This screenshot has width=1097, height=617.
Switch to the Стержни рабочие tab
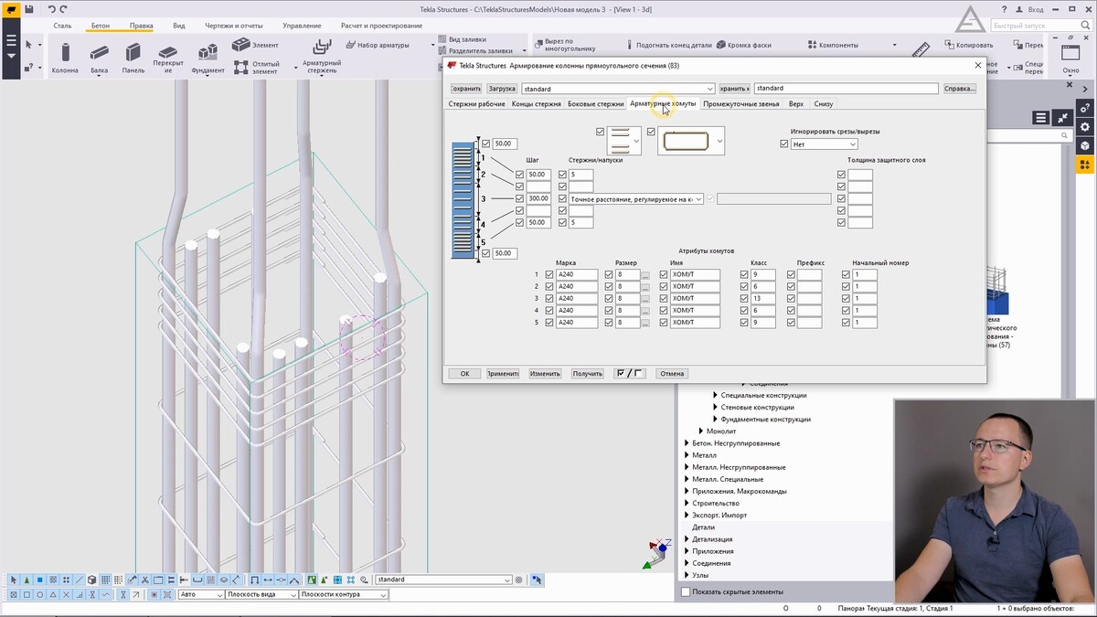click(x=476, y=104)
